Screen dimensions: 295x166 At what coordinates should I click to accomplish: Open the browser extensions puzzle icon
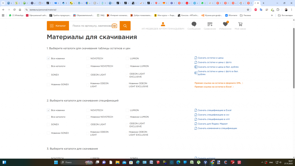coord(278,10)
